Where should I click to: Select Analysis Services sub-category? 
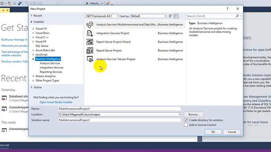pos(50,63)
